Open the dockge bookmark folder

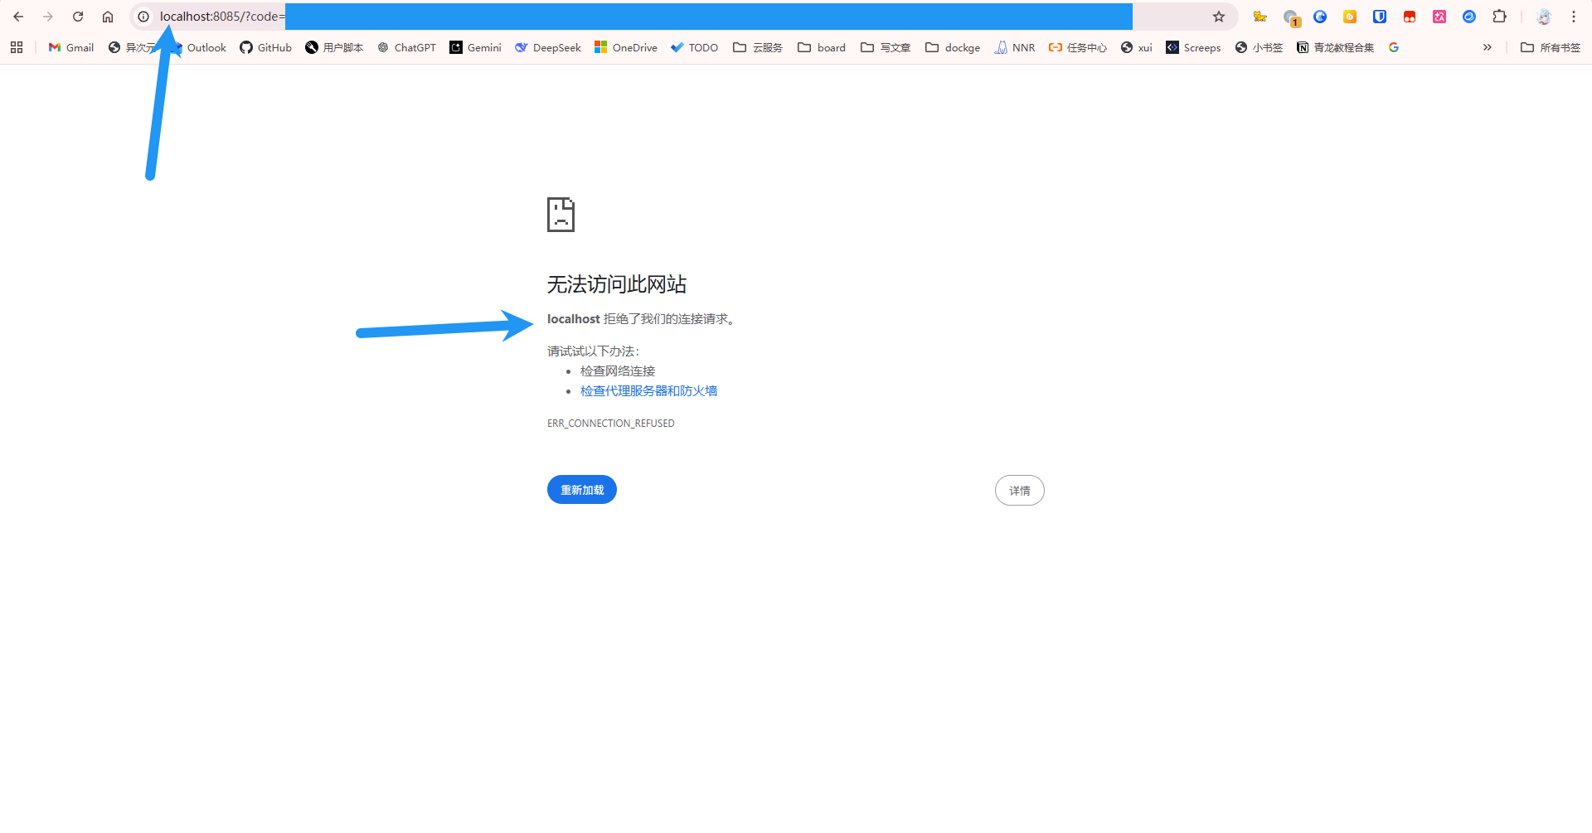pyautogui.click(x=953, y=47)
